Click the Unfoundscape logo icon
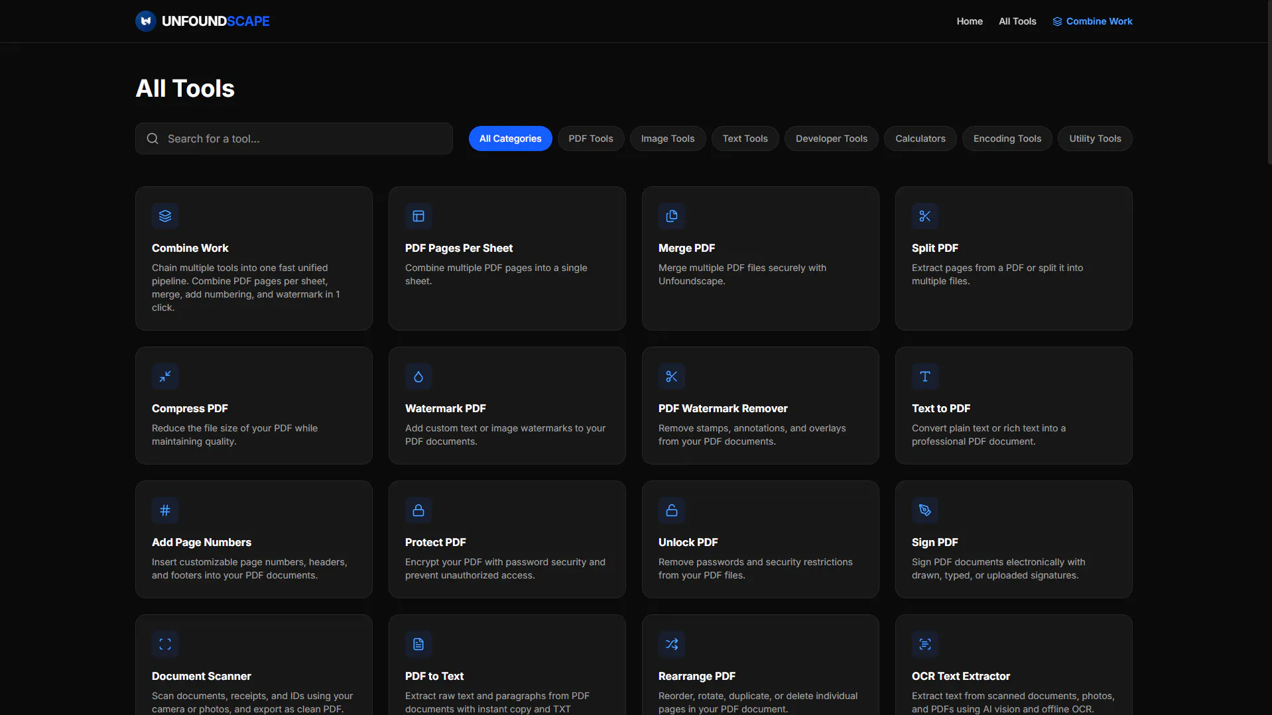Viewport: 1272px width, 715px height. [x=146, y=21]
